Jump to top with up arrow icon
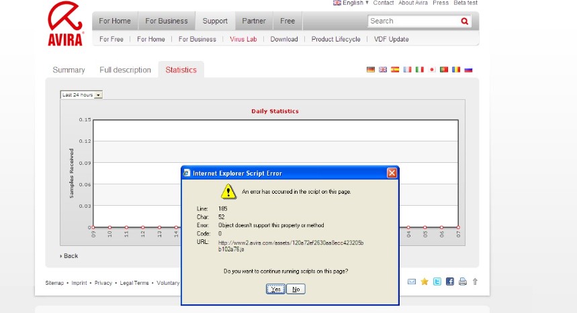This screenshot has width=577, height=313. pos(475,281)
